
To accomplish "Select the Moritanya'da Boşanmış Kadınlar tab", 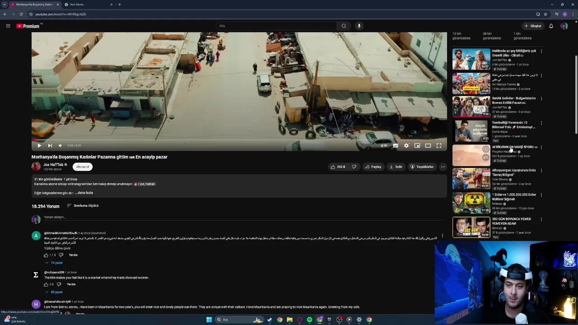I will [35, 5].
